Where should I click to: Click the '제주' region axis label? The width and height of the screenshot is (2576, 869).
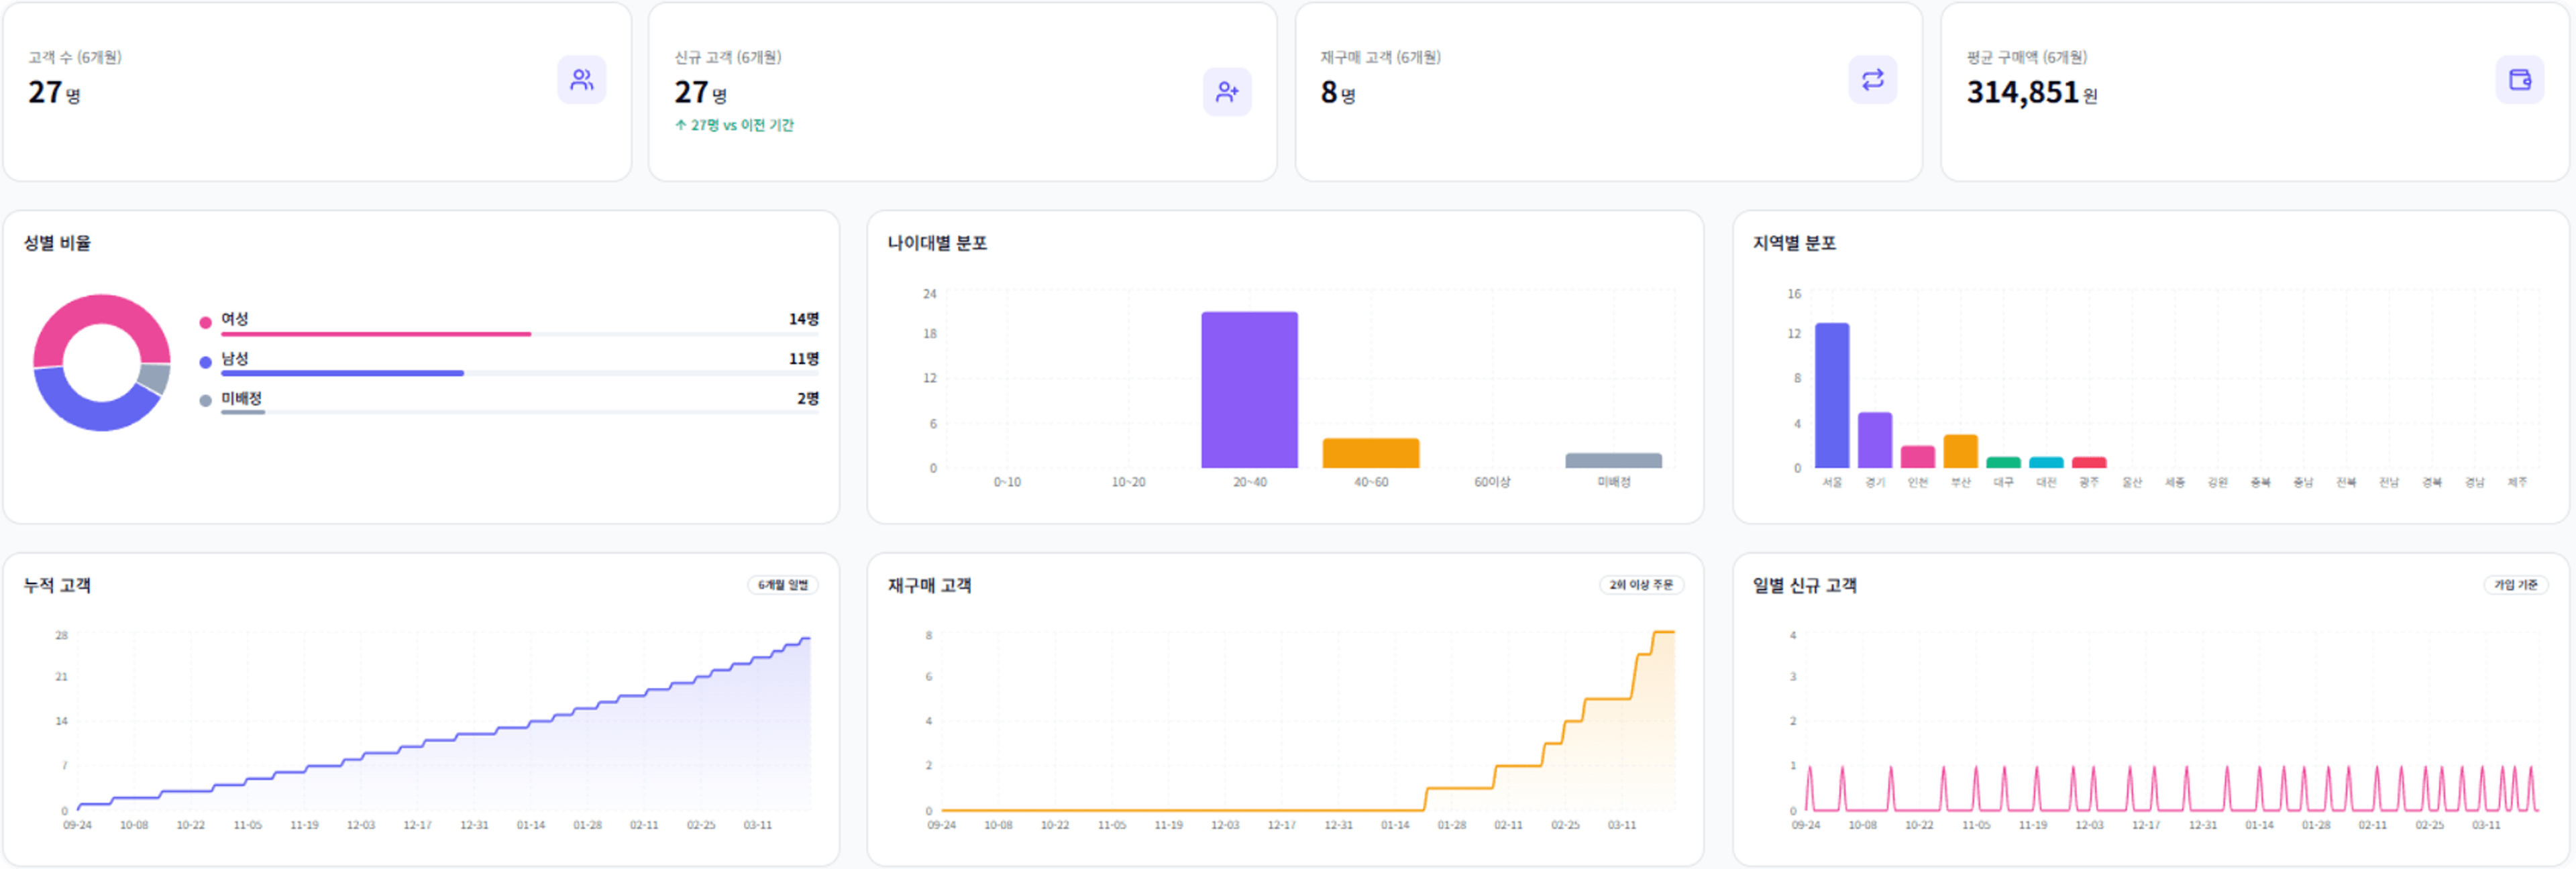click(x=2517, y=482)
